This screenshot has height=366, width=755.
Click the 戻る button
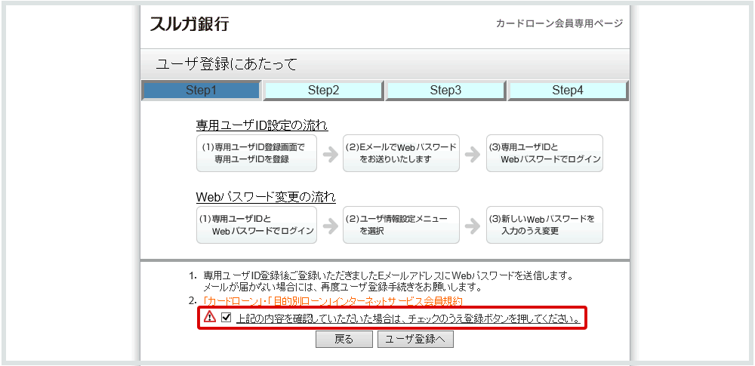344,339
